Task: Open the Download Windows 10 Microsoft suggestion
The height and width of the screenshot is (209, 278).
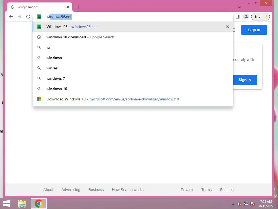Action: (133, 99)
